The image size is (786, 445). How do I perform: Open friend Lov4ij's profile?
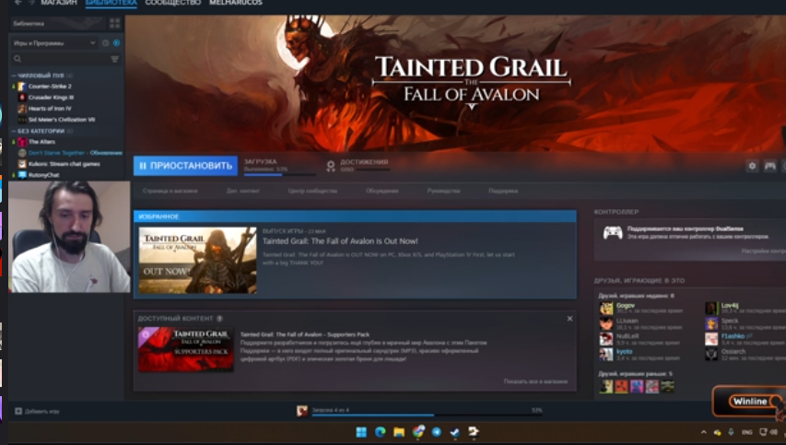click(x=730, y=305)
